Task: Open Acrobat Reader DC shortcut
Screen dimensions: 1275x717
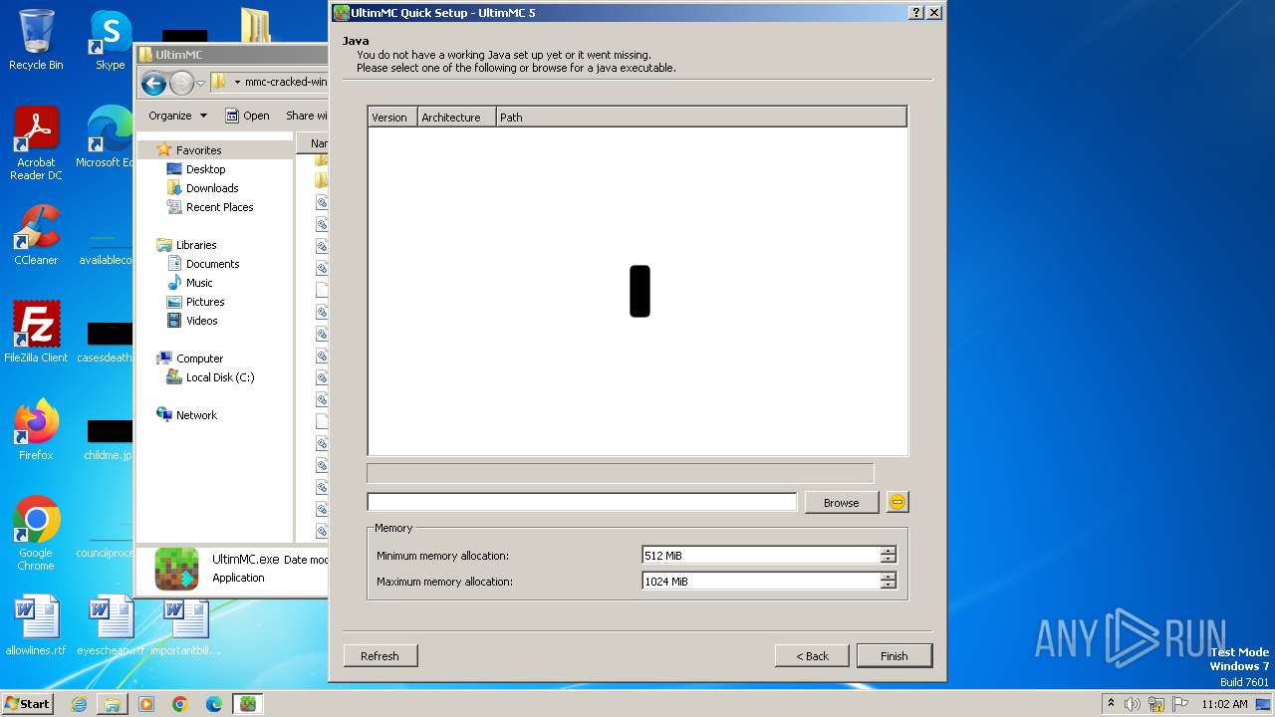Action: [x=36, y=144]
